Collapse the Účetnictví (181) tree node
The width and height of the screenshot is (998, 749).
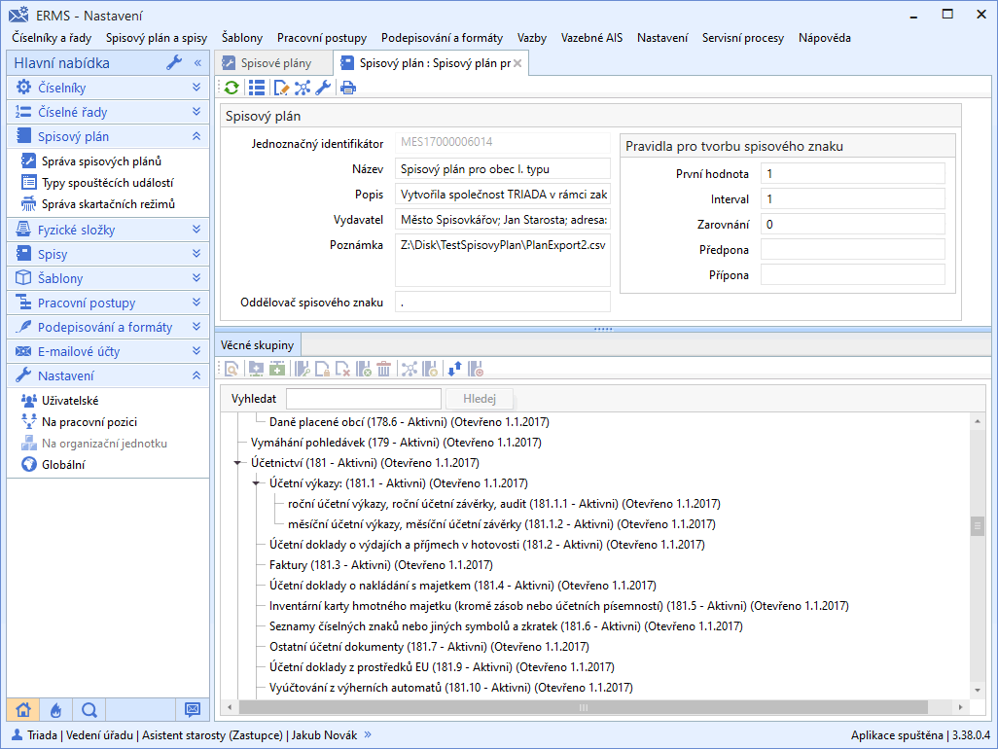click(238, 463)
